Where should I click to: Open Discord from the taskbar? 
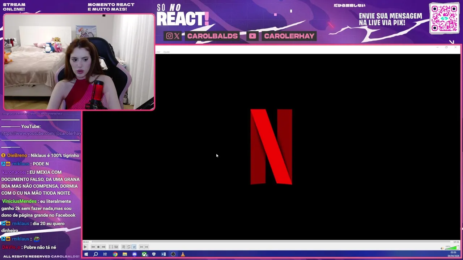tap(135, 254)
